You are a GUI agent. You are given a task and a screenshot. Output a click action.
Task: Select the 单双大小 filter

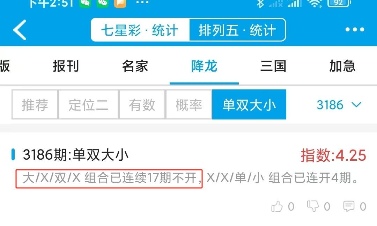click(249, 105)
